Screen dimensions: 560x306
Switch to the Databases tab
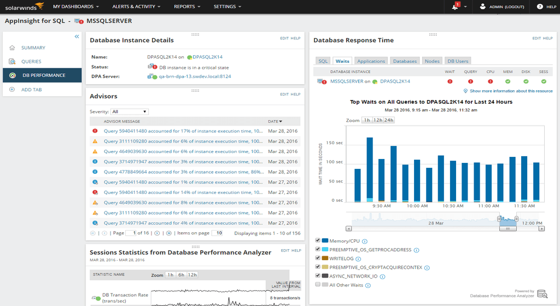click(405, 61)
